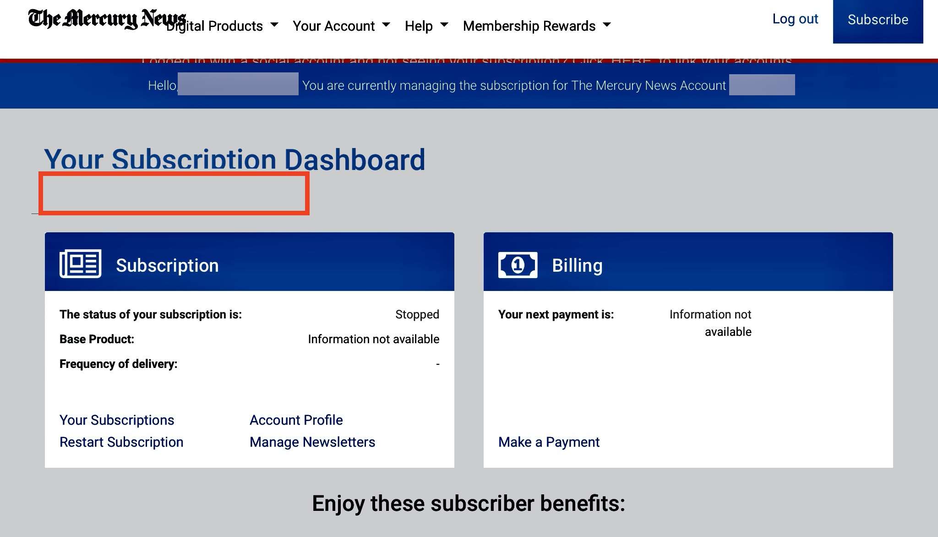The image size is (938, 537).
Task: Open Manage Newsletters link
Action: (312, 442)
